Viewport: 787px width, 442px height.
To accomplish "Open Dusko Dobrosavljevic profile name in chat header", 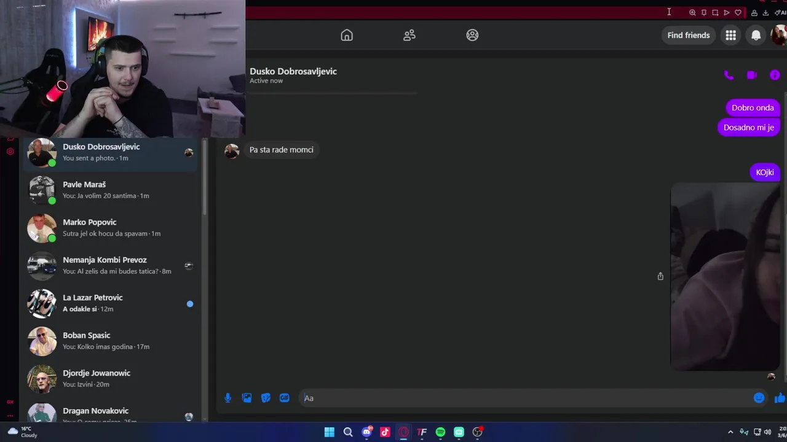I will [293, 71].
